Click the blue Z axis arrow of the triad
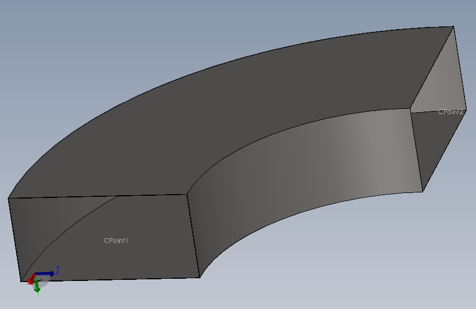 coord(44,274)
